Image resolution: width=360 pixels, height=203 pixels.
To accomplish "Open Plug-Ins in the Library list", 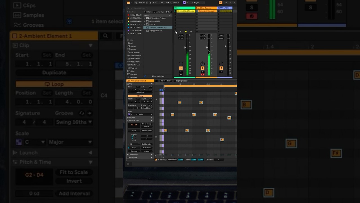I will [134, 68].
